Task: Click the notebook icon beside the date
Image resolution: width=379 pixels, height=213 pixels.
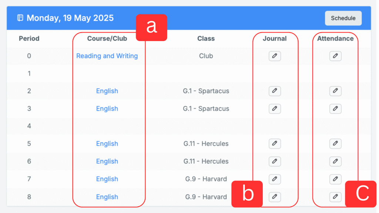Action: click(x=20, y=18)
